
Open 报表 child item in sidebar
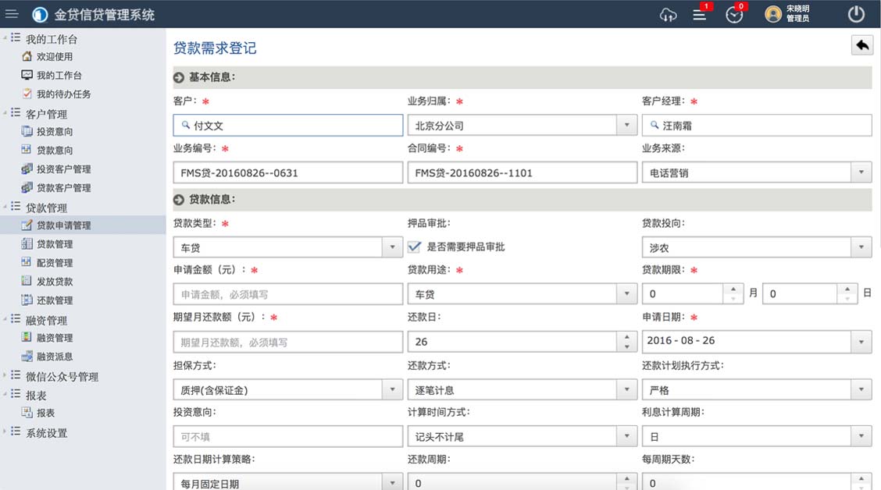(45, 413)
